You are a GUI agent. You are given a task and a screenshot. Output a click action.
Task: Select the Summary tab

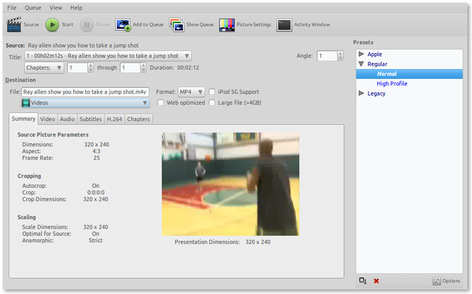pos(23,119)
